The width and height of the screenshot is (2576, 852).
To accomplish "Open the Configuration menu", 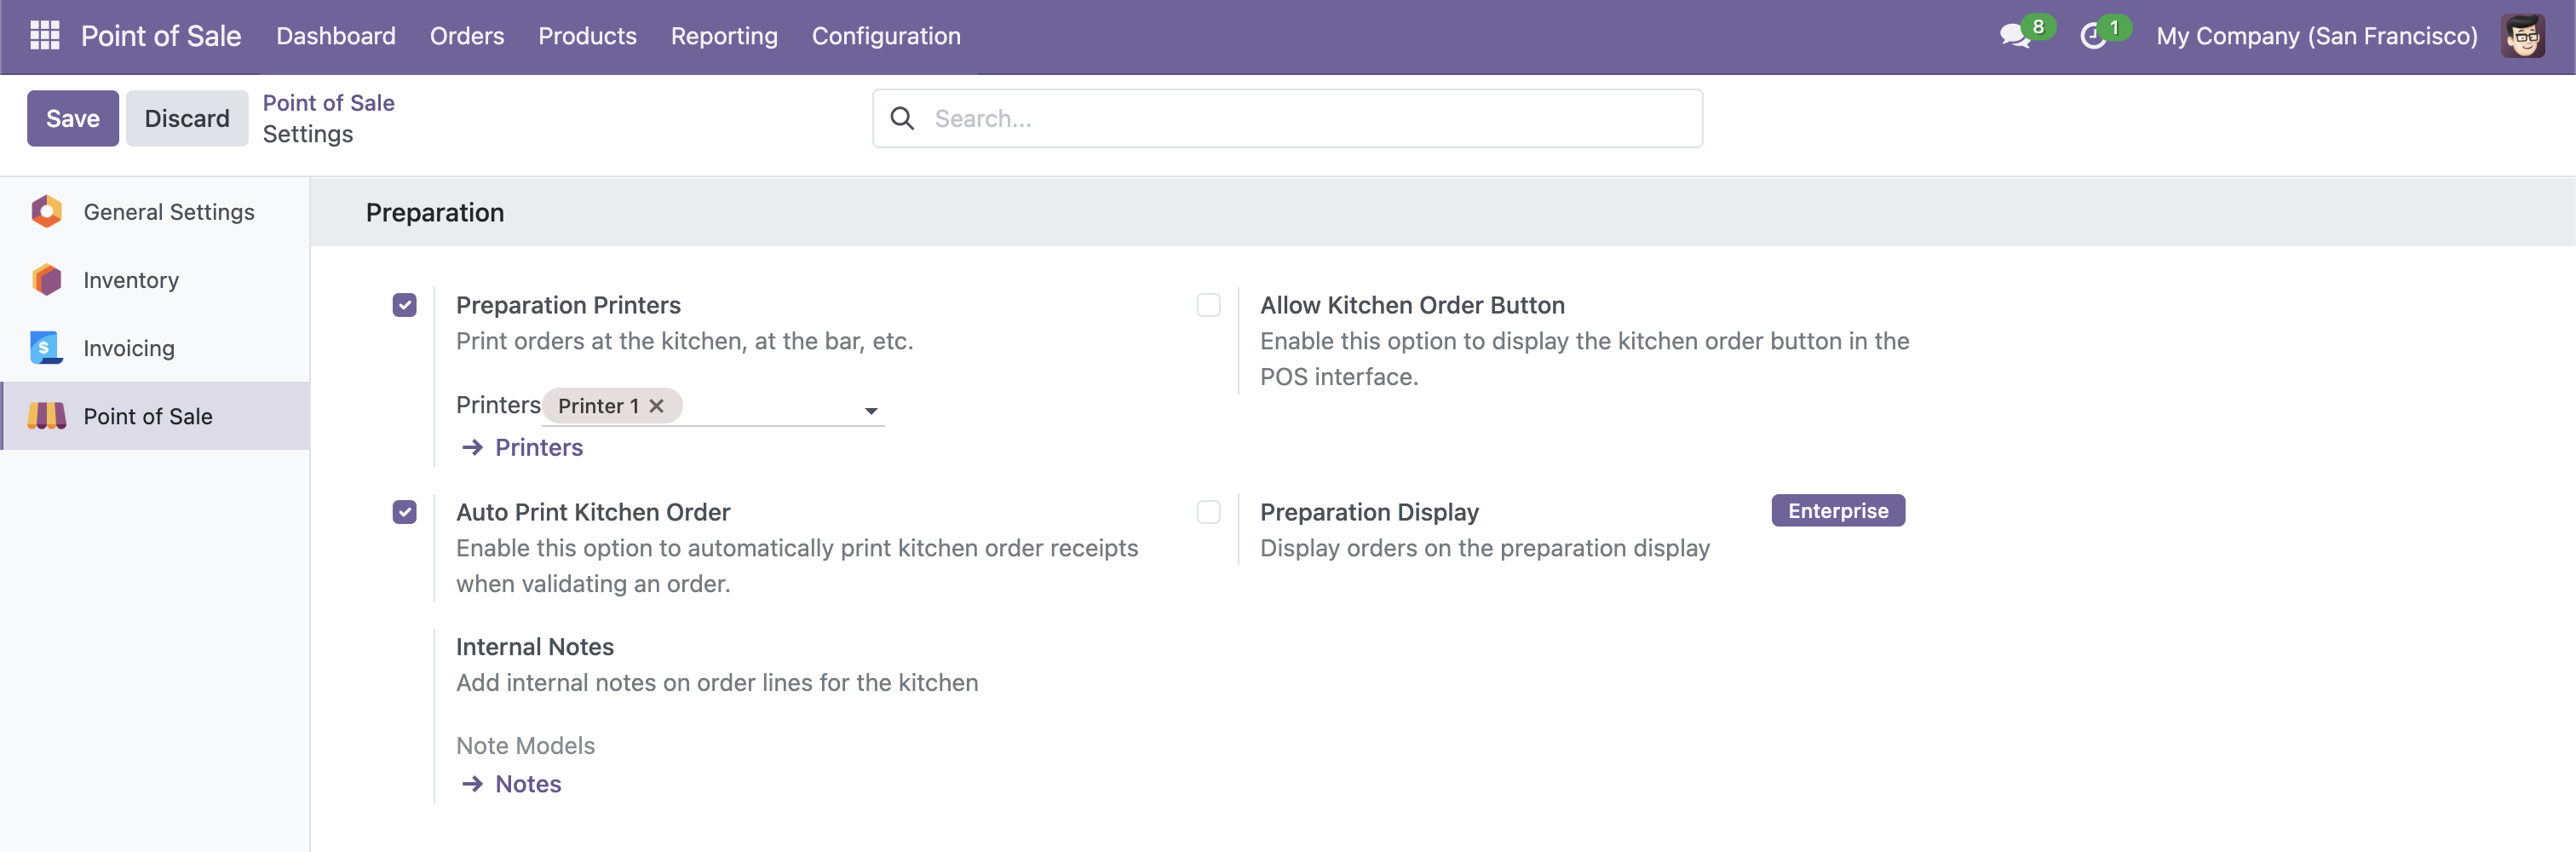I will tap(886, 36).
